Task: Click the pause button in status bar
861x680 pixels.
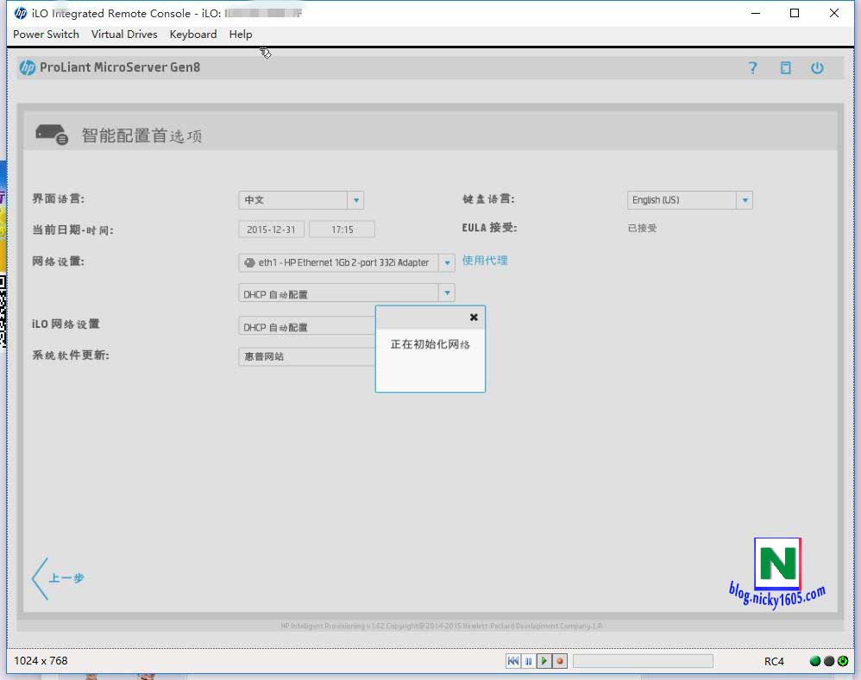Action: [528, 661]
